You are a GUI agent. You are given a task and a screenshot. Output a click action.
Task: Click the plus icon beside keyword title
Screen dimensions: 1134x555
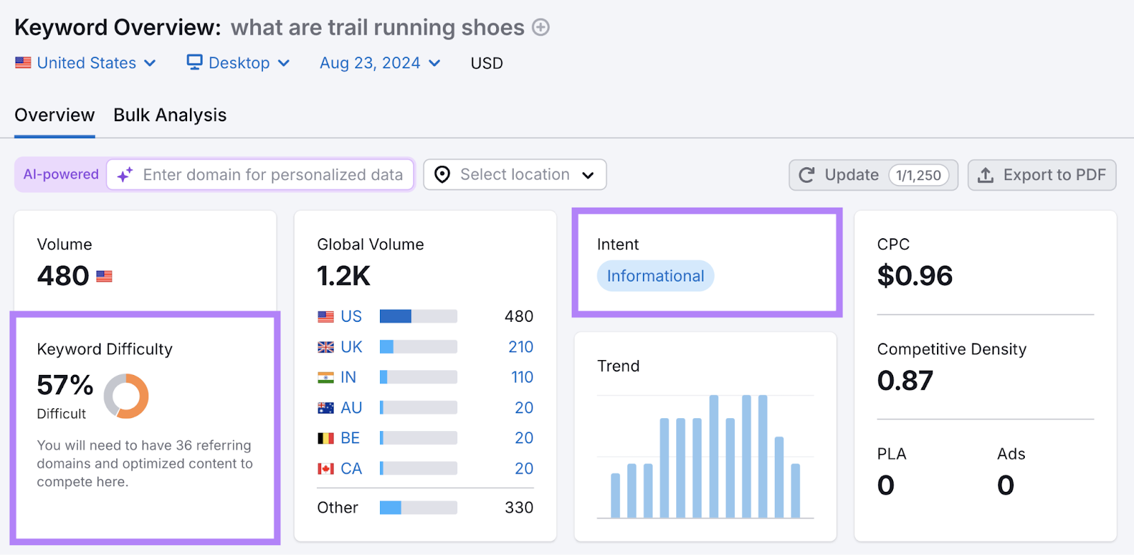click(x=541, y=28)
